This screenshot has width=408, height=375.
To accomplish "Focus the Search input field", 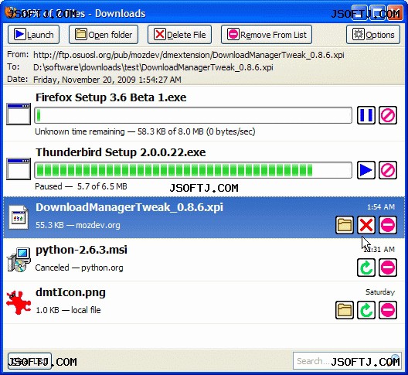I will click(347, 361).
